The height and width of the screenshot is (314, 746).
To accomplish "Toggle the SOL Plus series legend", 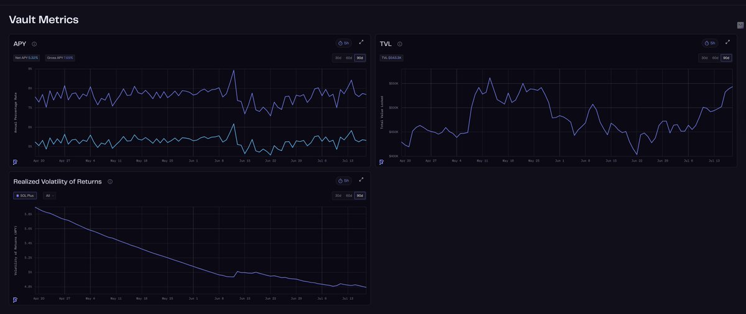I will [25, 195].
